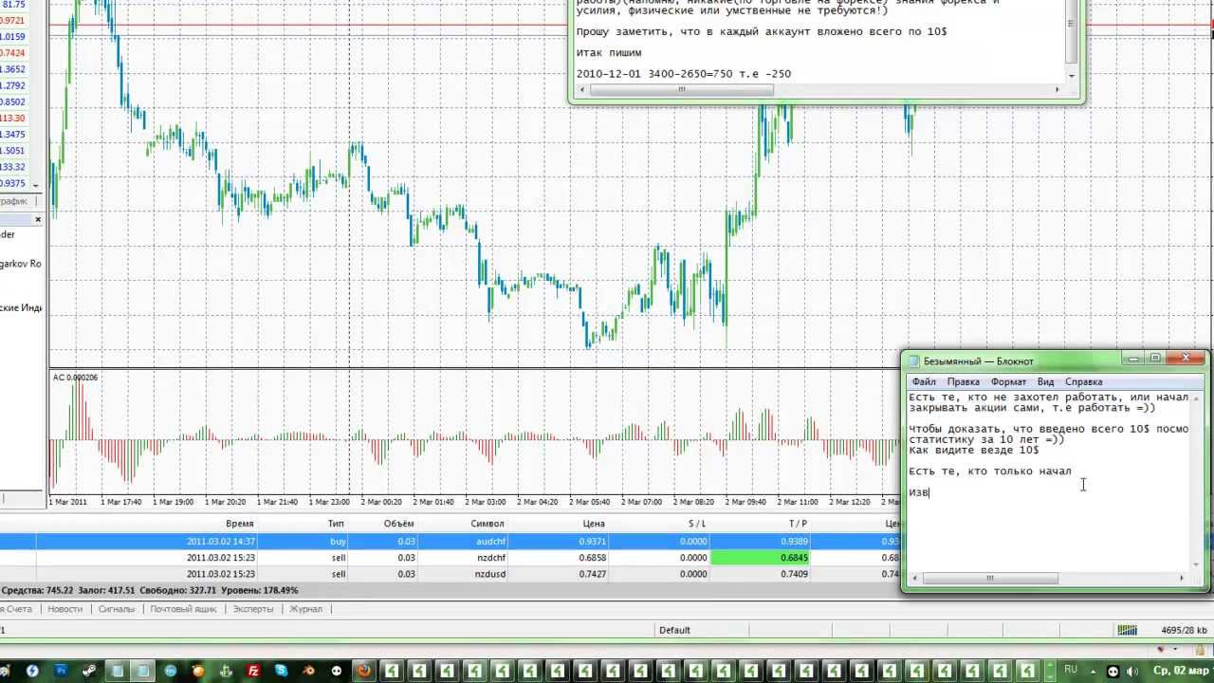Switch to Сигналы terminal tab
Screen dimensions: 1214x683
(x=116, y=609)
